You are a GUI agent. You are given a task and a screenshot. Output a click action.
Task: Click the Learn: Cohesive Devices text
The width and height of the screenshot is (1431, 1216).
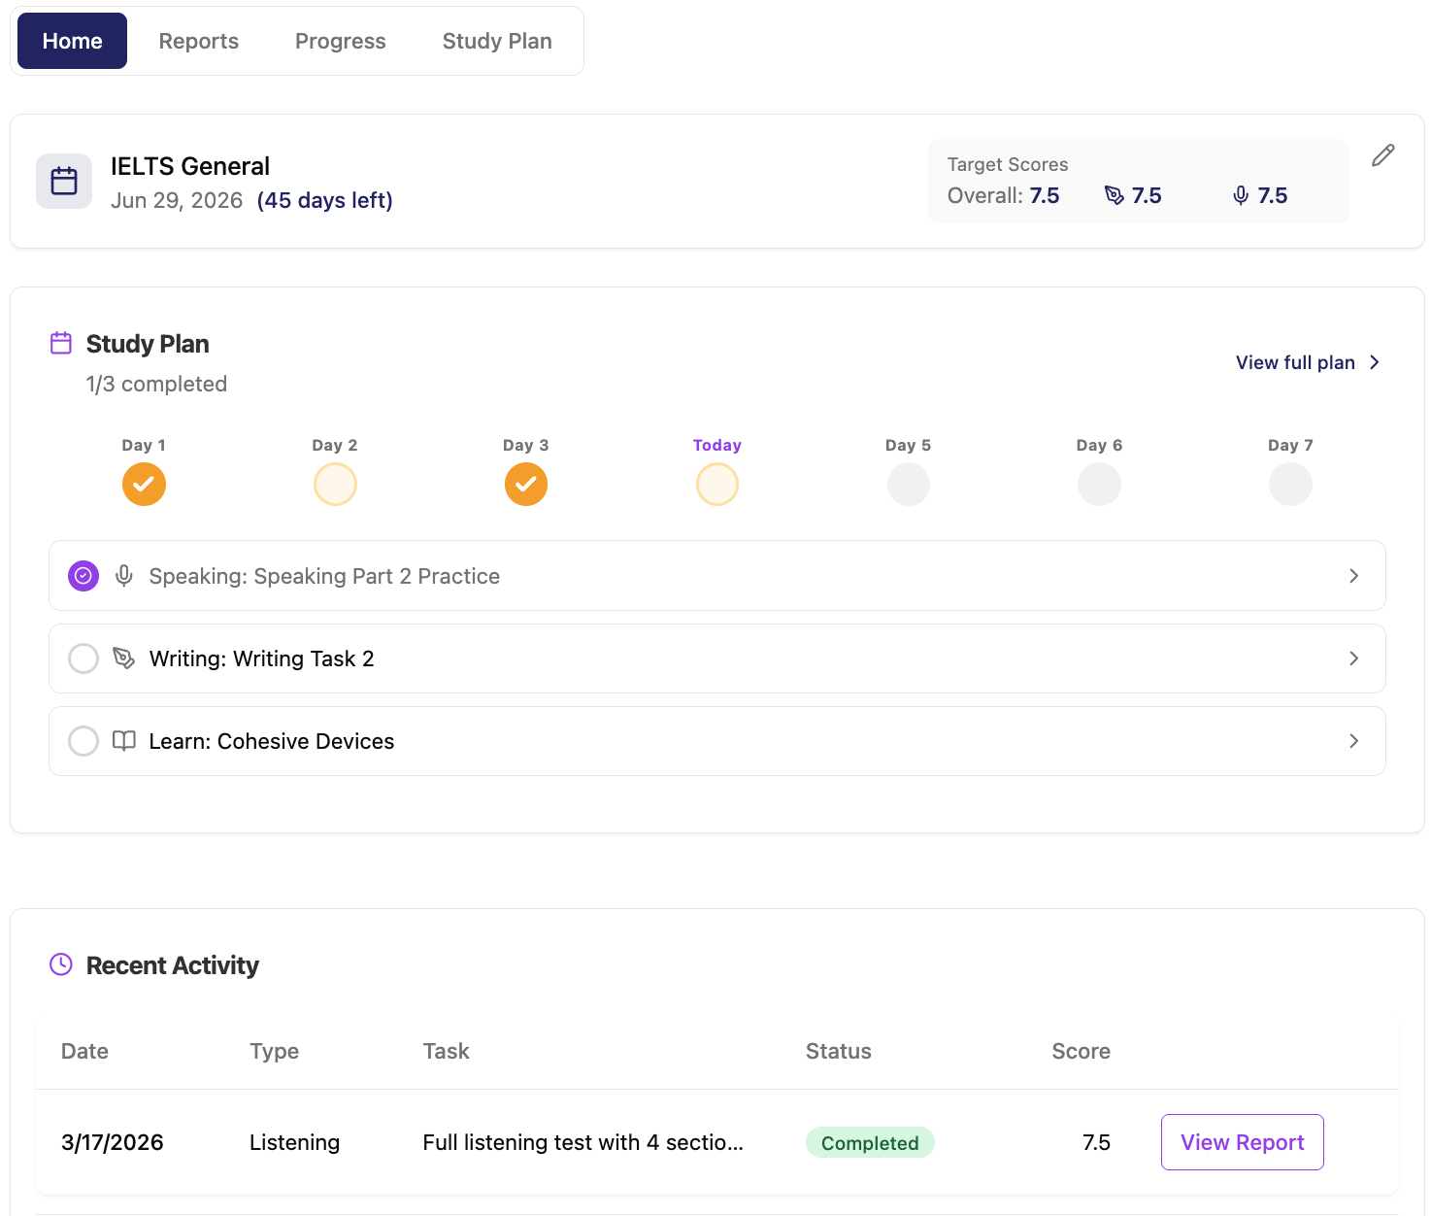click(x=272, y=741)
